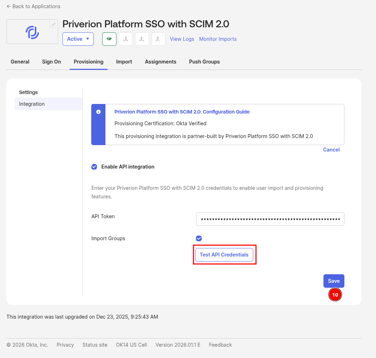Toggle the Import Groups checkbox
Viewport: 376px width, 358px height.
click(199, 238)
